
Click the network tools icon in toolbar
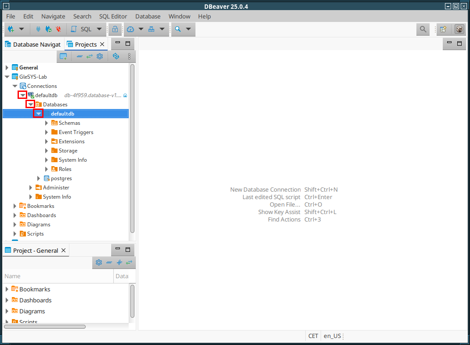click(x=152, y=29)
